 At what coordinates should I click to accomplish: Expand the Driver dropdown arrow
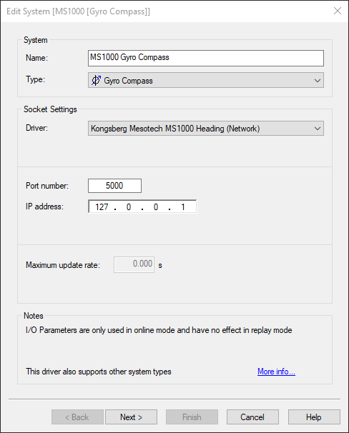click(x=318, y=129)
